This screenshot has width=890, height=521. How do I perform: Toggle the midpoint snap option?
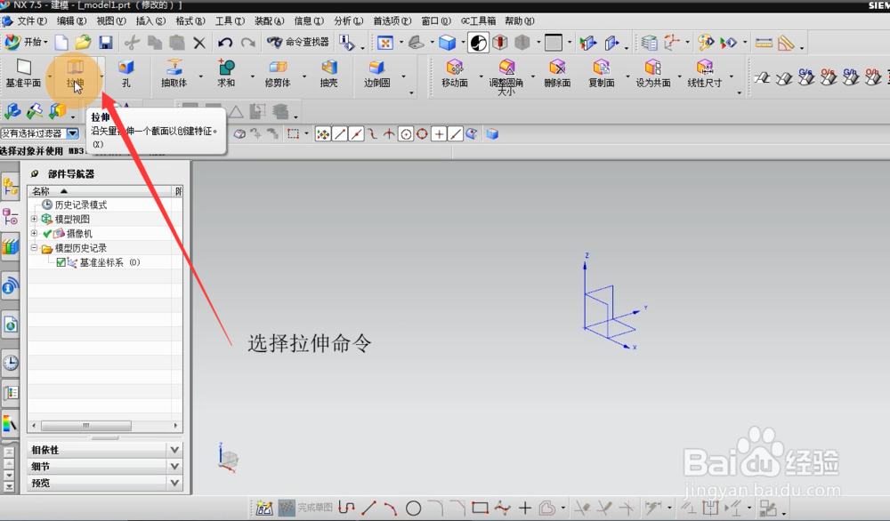pos(357,133)
